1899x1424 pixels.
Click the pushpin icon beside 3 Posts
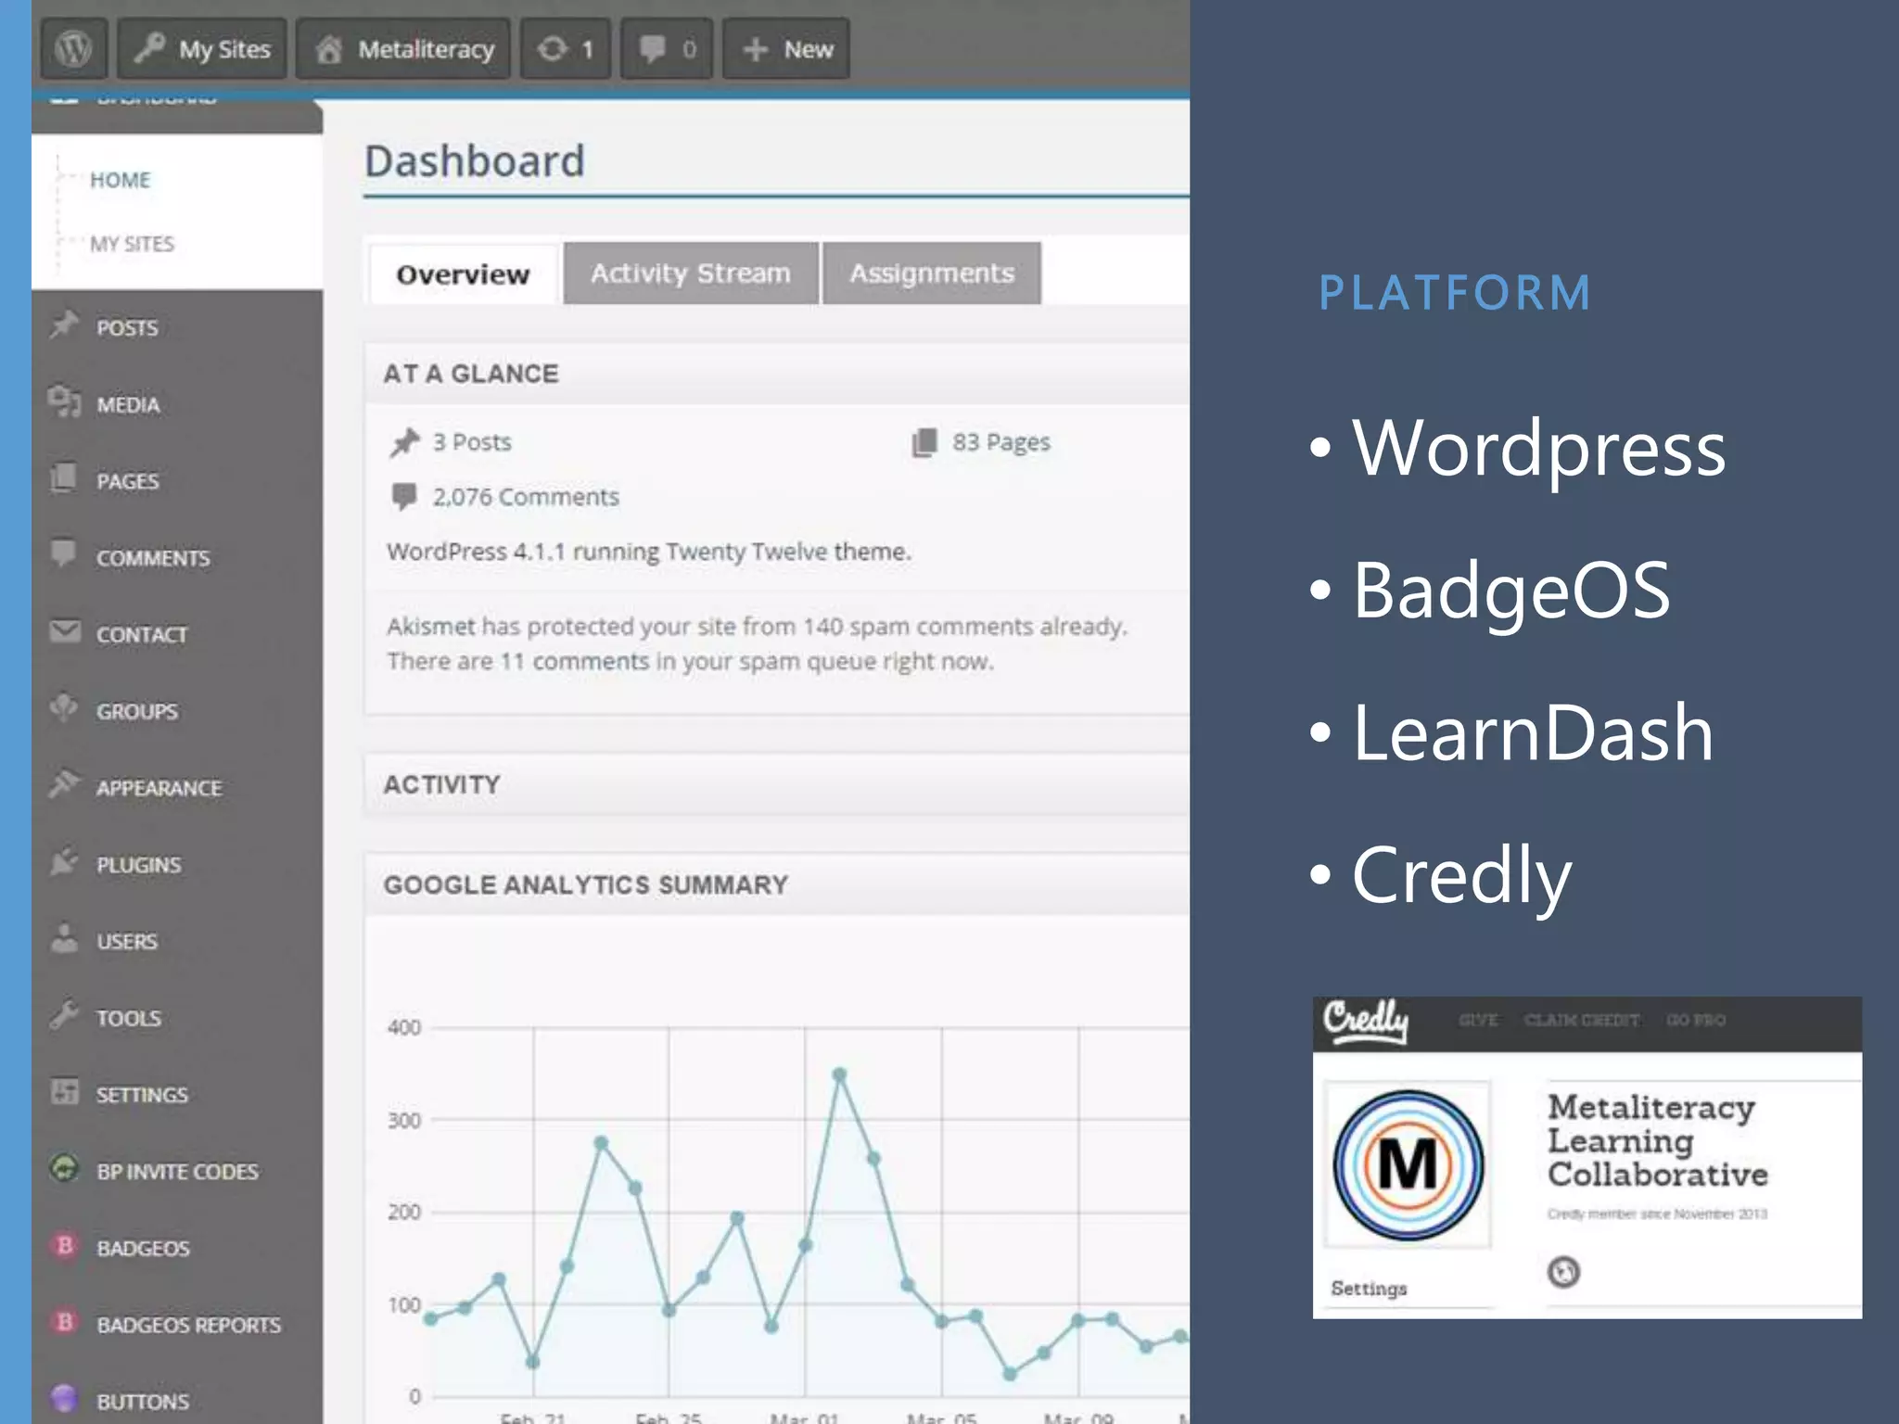(x=404, y=442)
